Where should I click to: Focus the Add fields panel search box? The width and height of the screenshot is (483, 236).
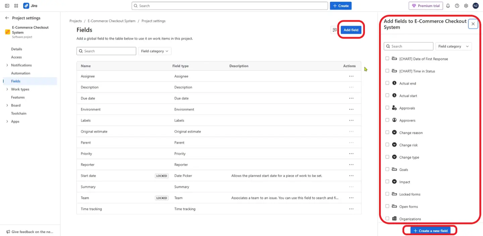[409, 46]
